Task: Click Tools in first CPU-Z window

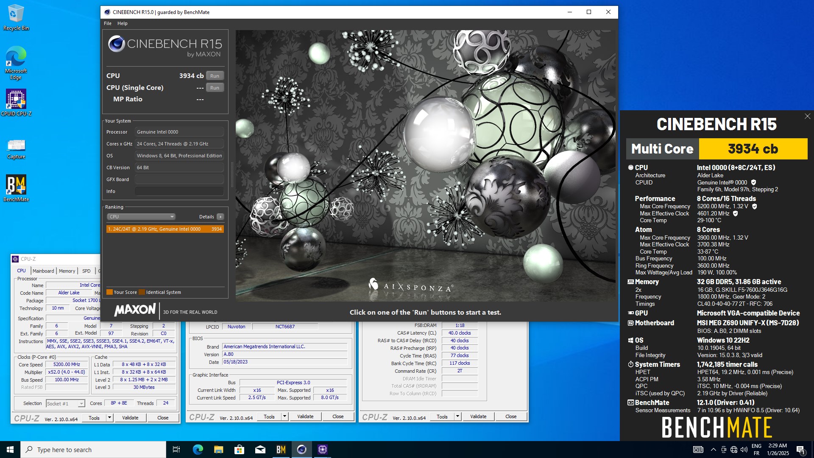Action: (94, 418)
